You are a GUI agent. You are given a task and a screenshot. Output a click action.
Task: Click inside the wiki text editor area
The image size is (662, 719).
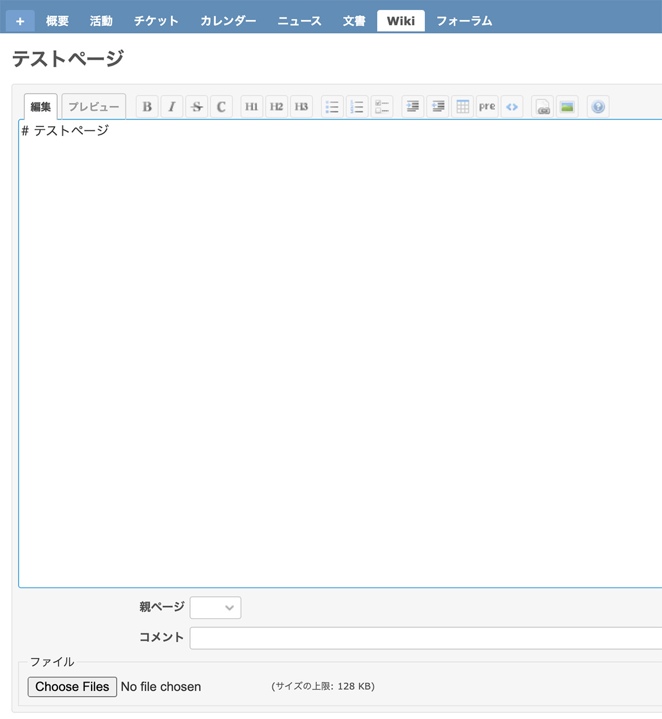point(340,353)
